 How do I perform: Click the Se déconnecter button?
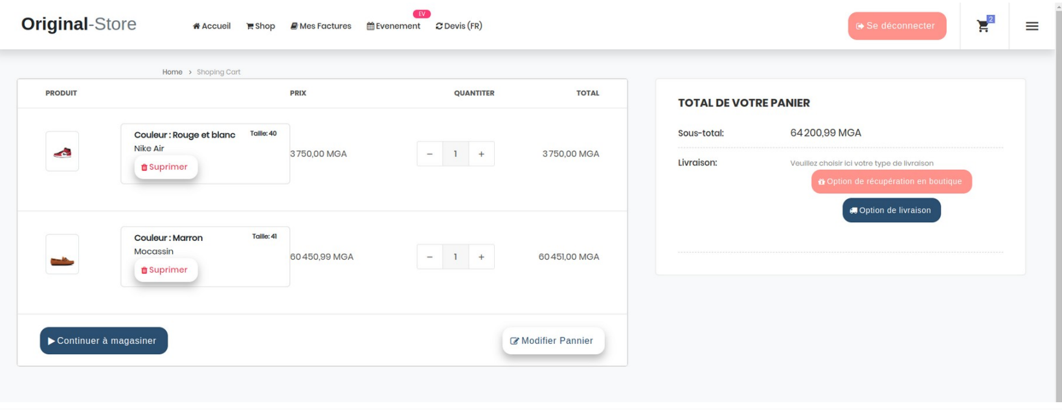tap(897, 26)
